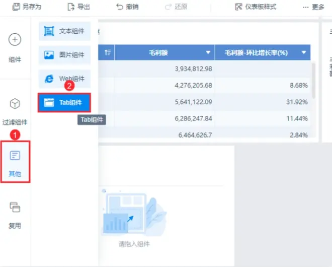Add a 文本组件 text component
Image resolution: width=332 pixels, height=267 pixels.
click(x=64, y=31)
